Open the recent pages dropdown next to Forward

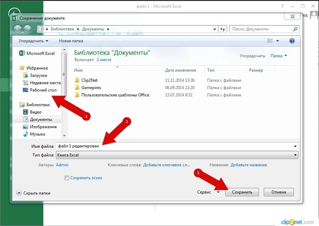click(x=34, y=29)
